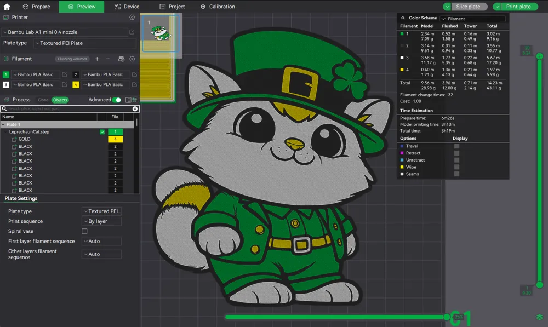Viewport: 548px width, 327px height.
Task: Select plate 1 thumbnail in viewport
Action: click(161, 33)
